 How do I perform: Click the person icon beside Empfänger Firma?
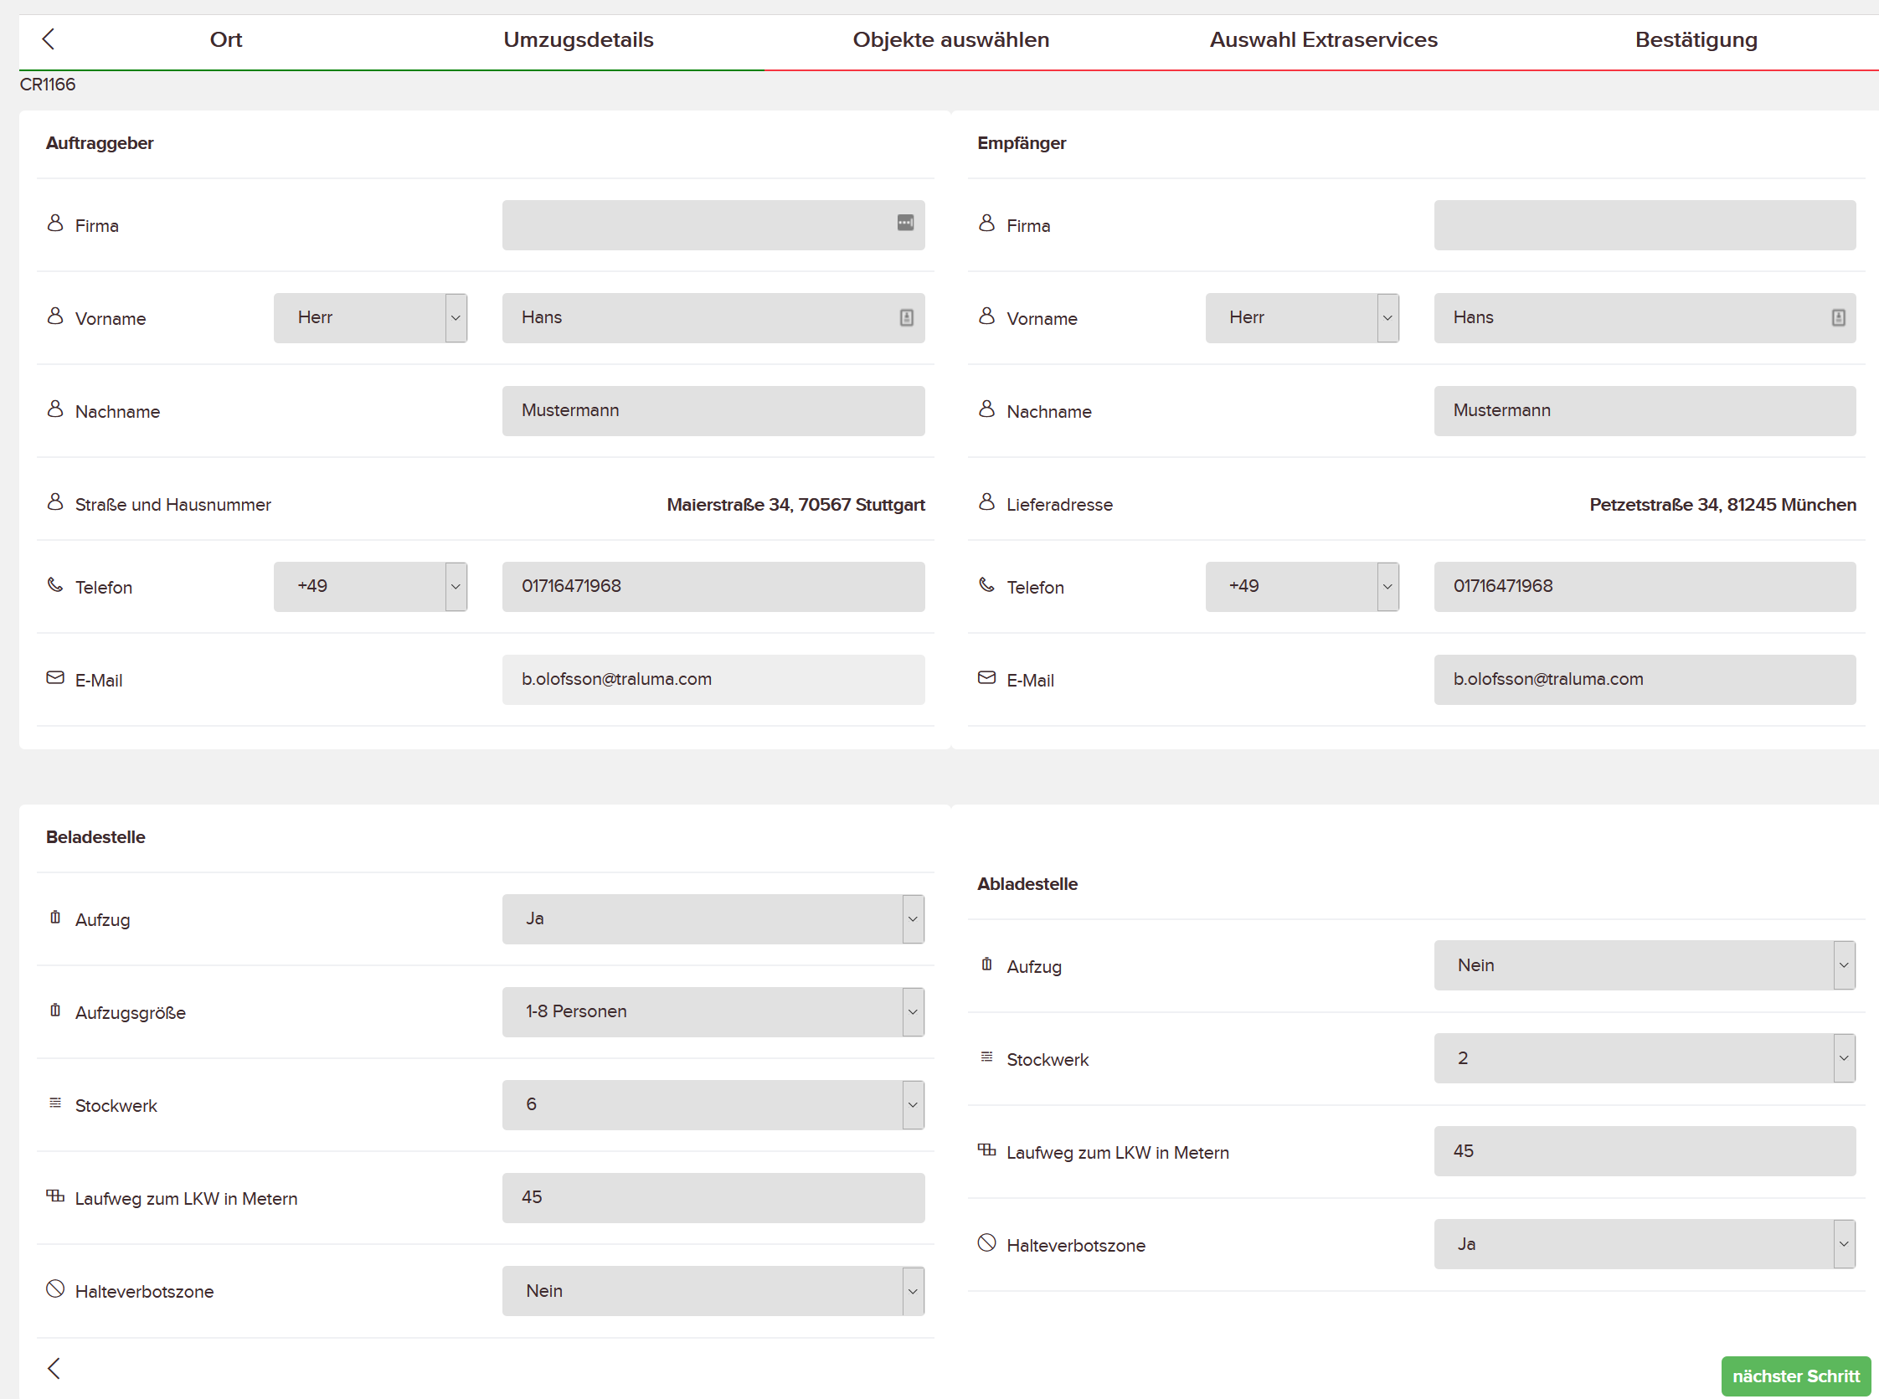[x=986, y=224]
